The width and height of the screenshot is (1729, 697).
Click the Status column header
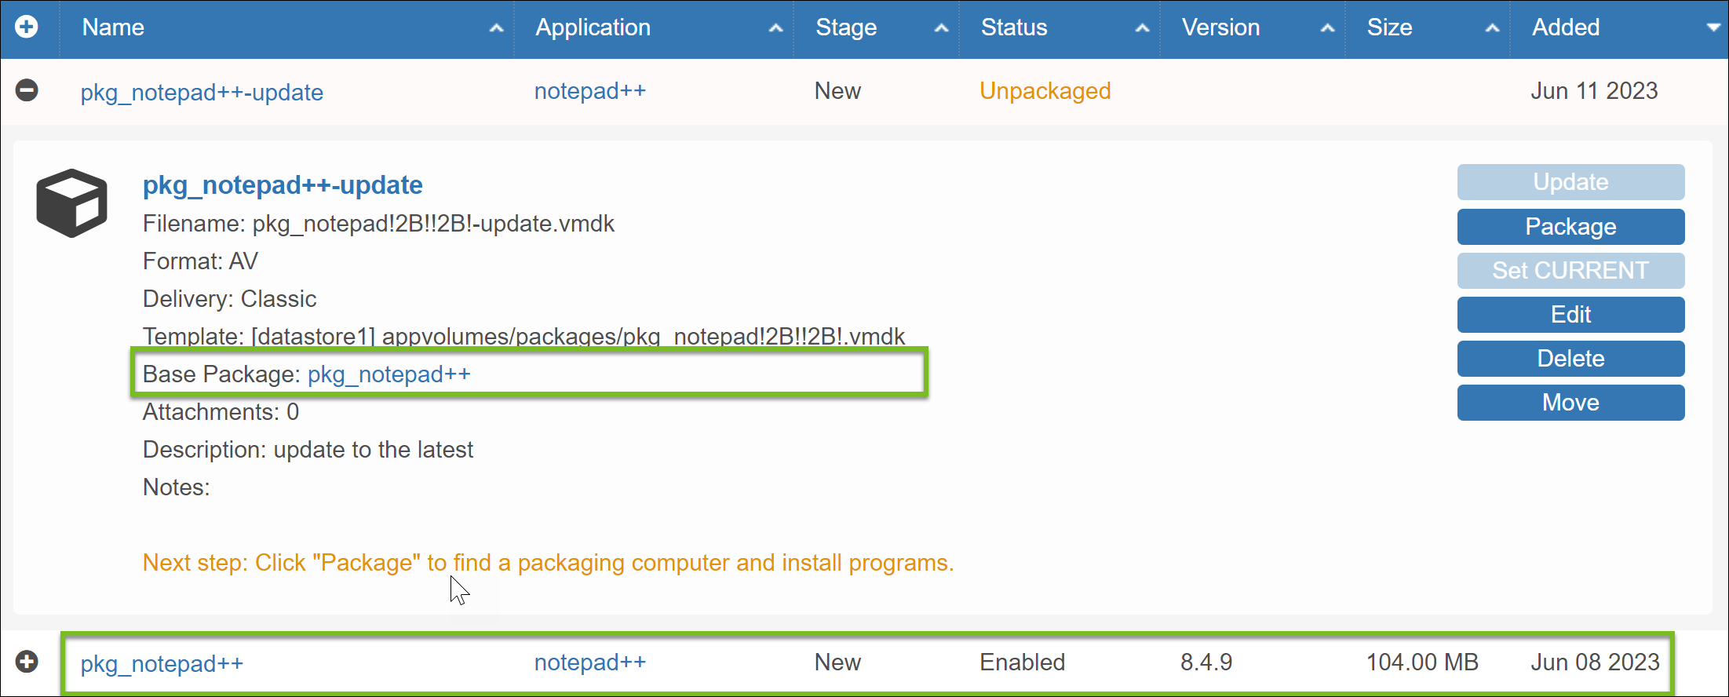(x=1014, y=27)
